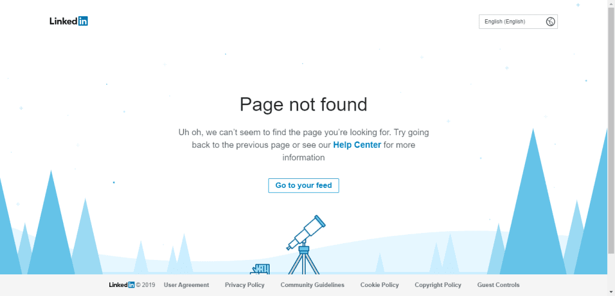The width and height of the screenshot is (615, 296).
Task: Open the Cookie Policy footer link
Action: (380, 285)
